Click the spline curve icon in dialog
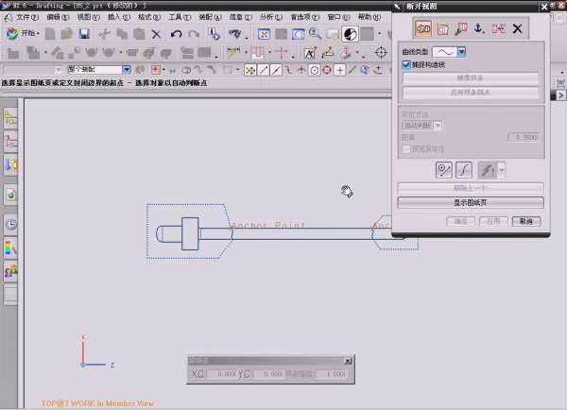Image resolution: width=567 pixels, height=410 pixels. pos(464,170)
